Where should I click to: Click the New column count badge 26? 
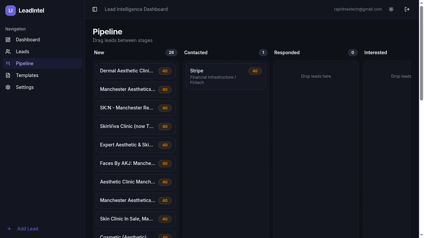pos(171,53)
